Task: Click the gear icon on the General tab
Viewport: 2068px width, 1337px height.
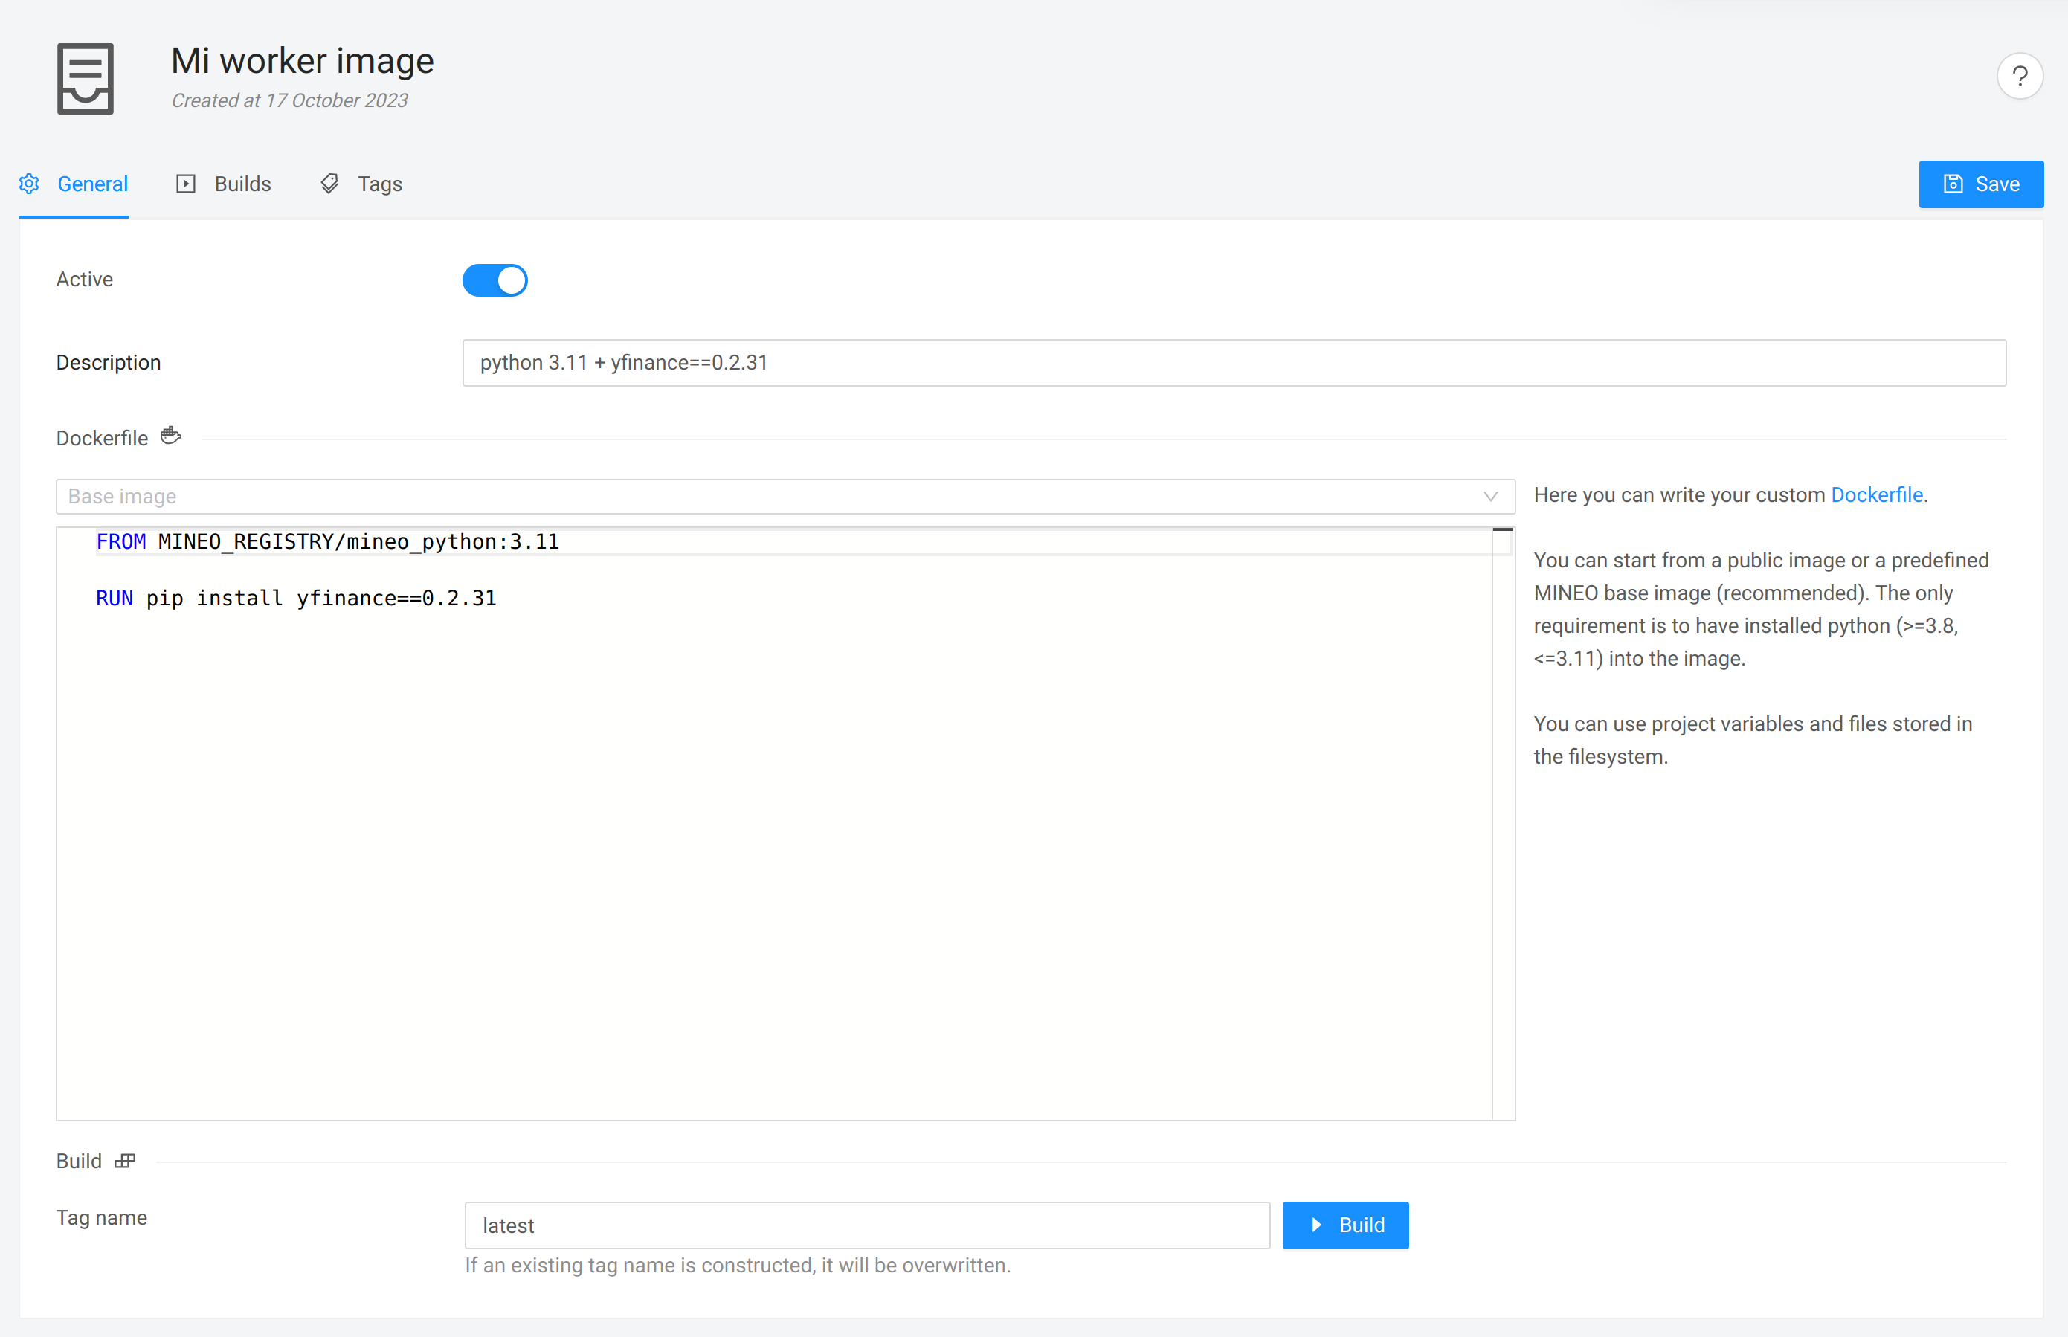Action: pyautogui.click(x=29, y=183)
